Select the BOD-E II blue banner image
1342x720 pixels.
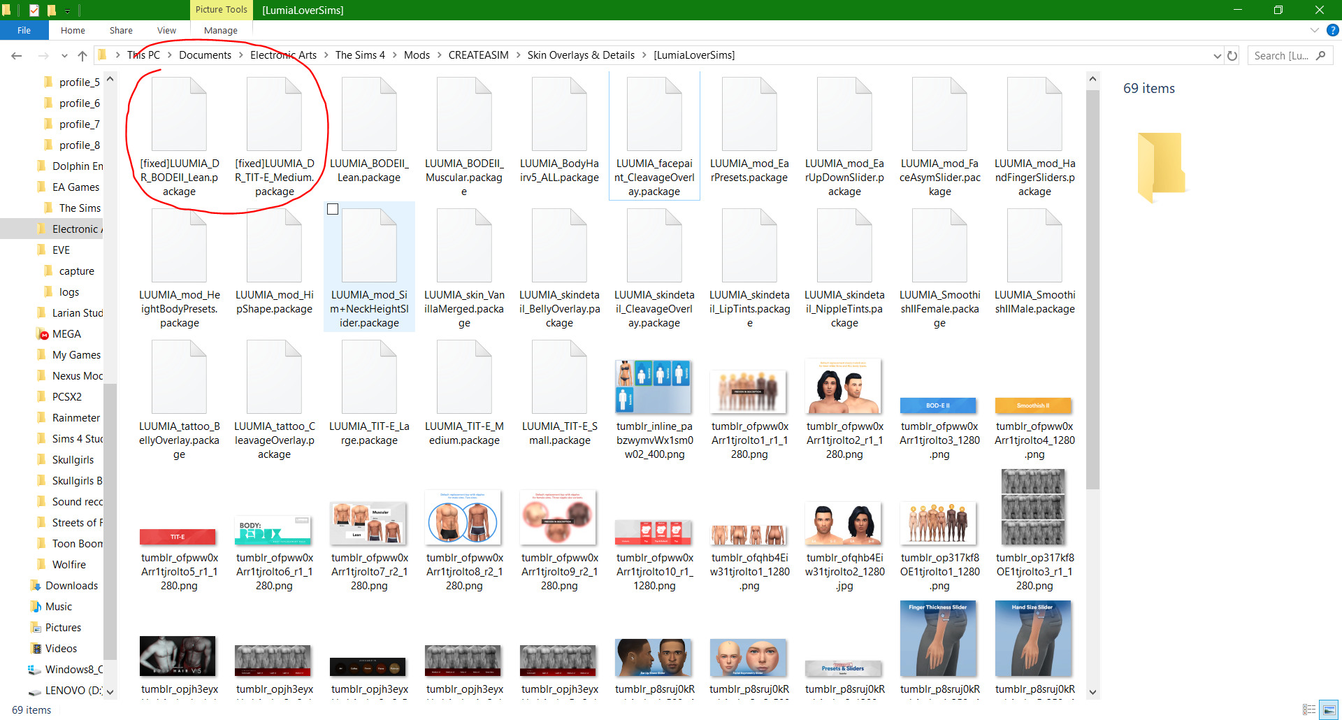939,405
